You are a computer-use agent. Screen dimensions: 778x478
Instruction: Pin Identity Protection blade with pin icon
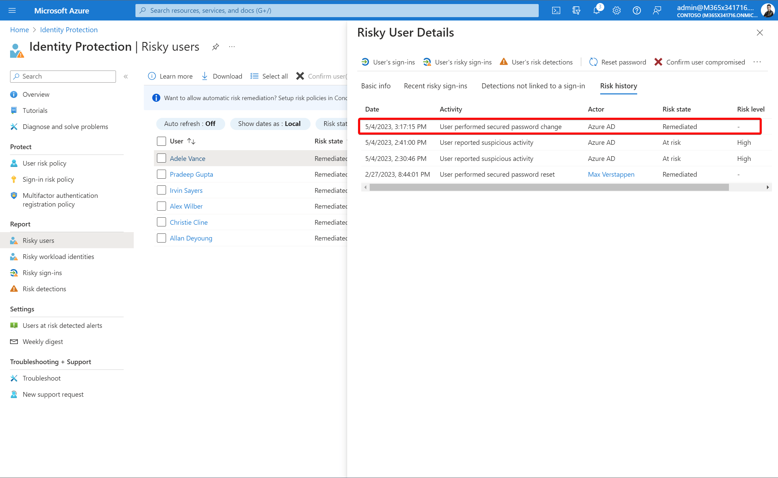coord(215,47)
